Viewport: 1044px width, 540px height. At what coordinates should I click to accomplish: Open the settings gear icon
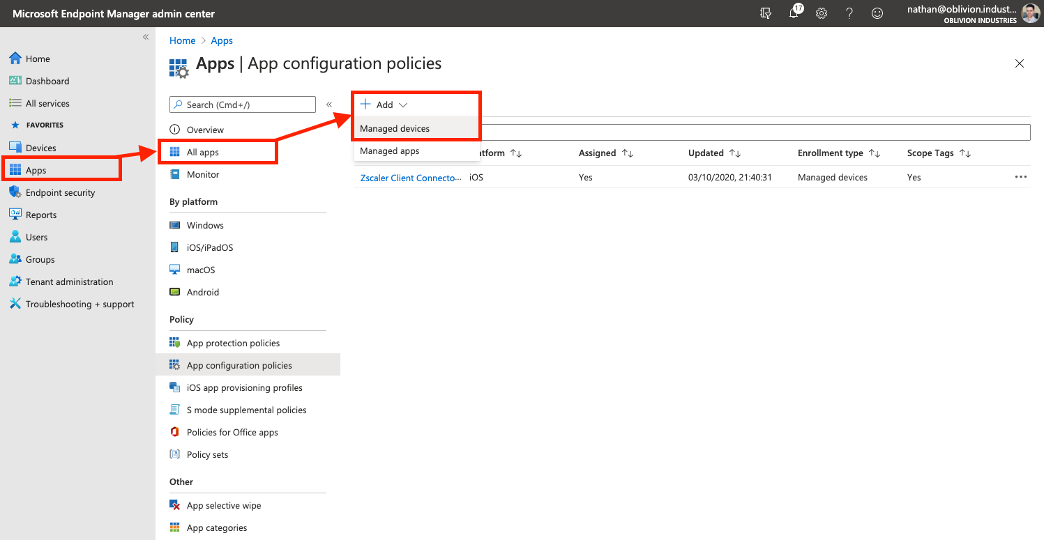[x=822, y=13]
